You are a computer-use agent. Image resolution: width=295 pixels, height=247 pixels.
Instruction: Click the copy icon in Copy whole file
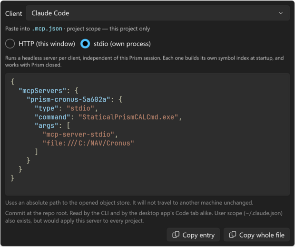(233, 235)
